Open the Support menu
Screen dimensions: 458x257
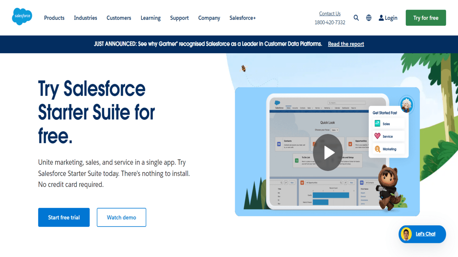click(x=179, y=18)
